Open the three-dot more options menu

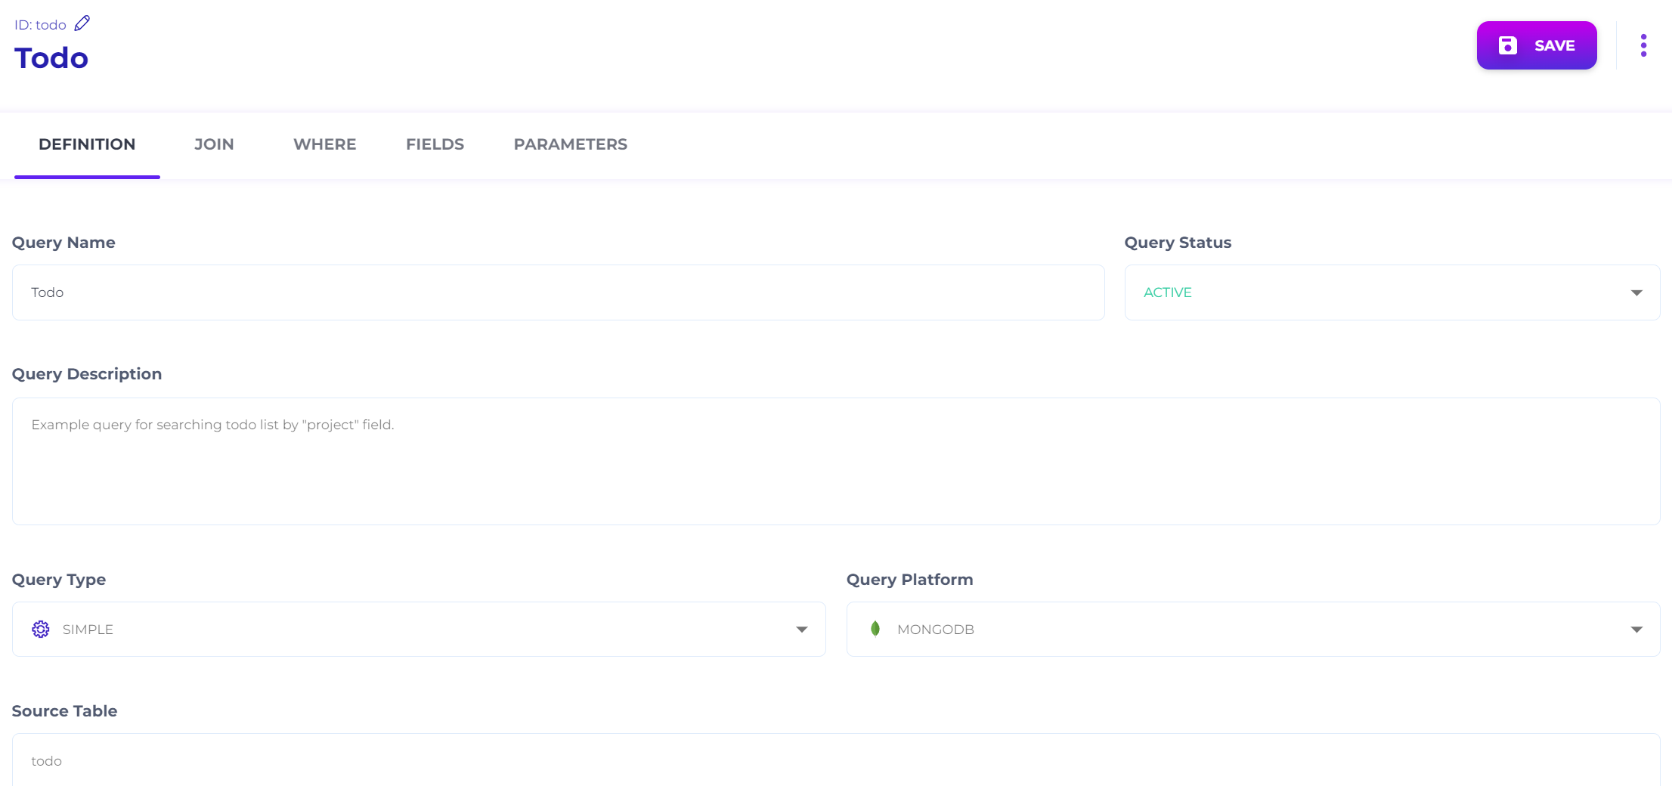(x=1643, y=45)
